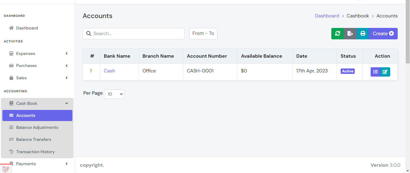410x173 pixels.
Task: Click the From – To date range field
Action: click(x=203, y=33)
